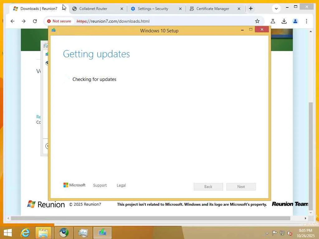Switch to the Collabnet Router tab
The width and height of the screenshot is (319, 239).
(x=93, y=9)
